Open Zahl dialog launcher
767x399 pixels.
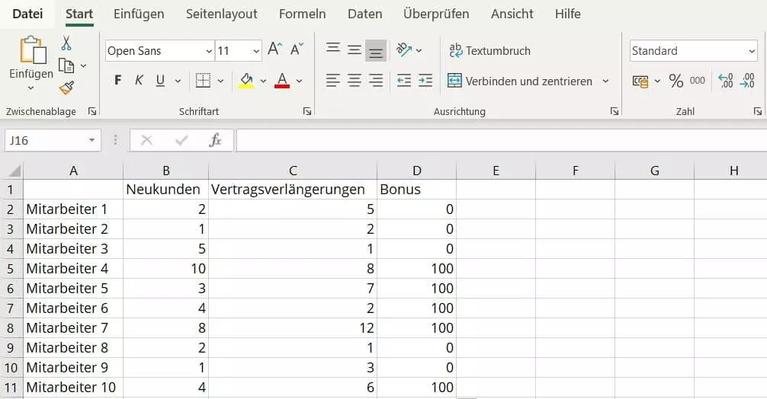[x=758, y=111]
